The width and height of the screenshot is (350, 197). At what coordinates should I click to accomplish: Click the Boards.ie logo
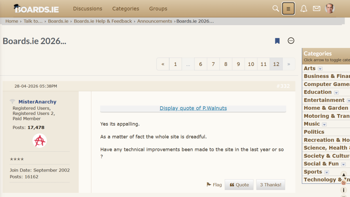pos(36,9)
